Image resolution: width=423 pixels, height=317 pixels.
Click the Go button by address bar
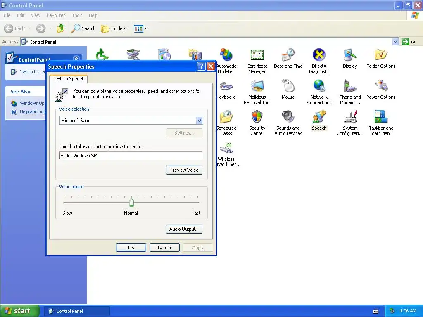409,42
